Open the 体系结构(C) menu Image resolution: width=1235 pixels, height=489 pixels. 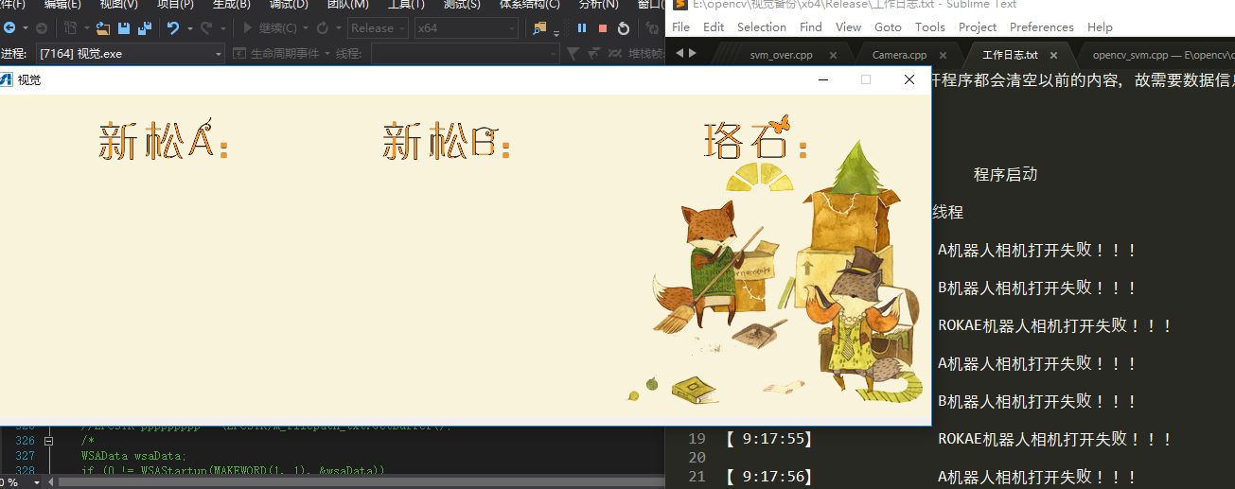click(x=530, y=5)
